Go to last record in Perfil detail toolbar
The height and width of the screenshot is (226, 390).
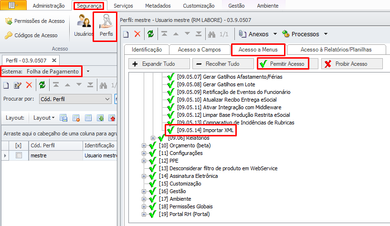[x=199, y=34]
